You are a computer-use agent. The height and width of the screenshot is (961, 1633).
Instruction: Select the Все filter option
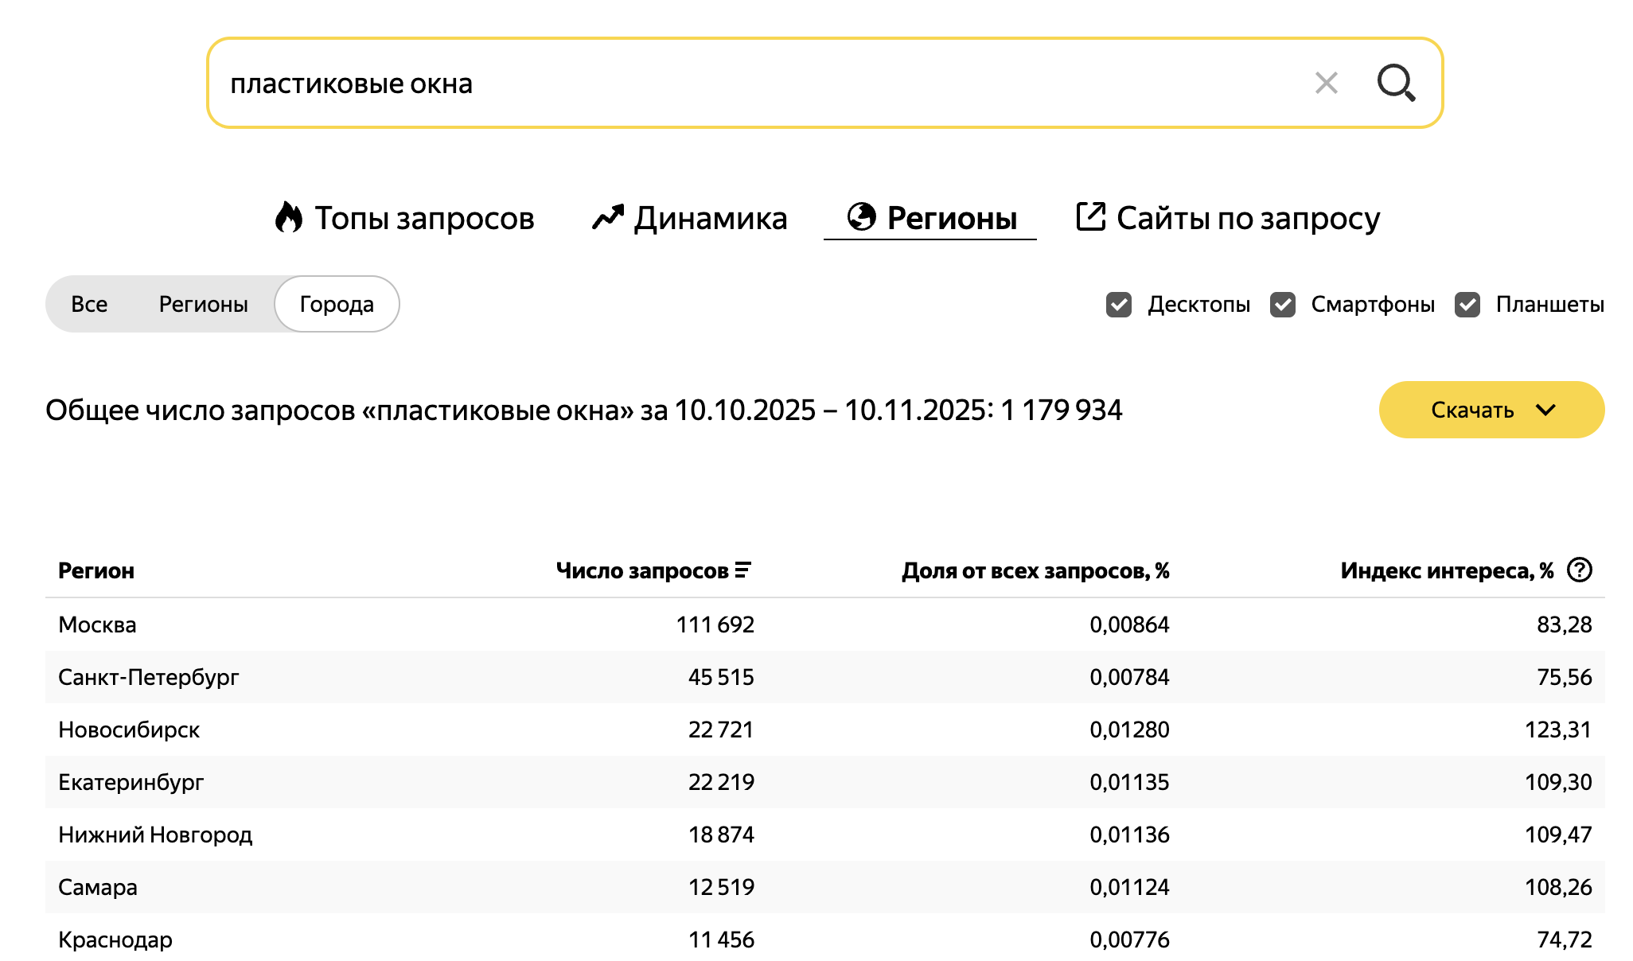89,304
